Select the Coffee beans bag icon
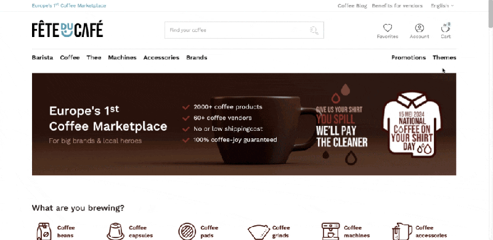 [x=44, y=231]
